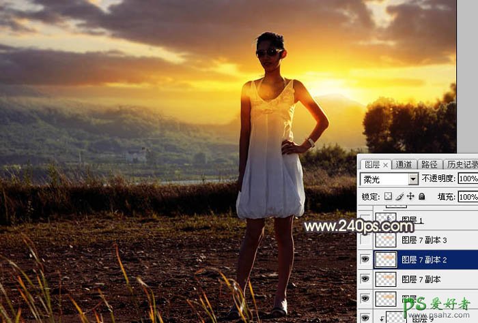
Task: Close the 图层 panel tab with x
Action: pyautogui.click(x=385, y=165)
